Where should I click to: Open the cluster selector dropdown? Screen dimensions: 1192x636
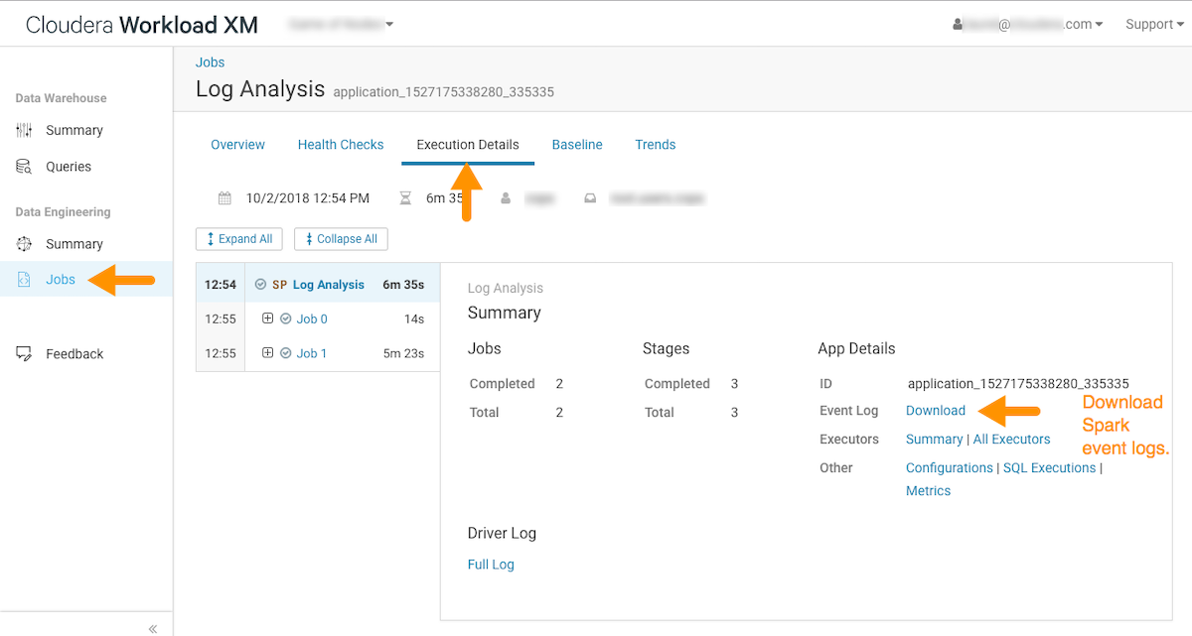(x=341, y=24)
